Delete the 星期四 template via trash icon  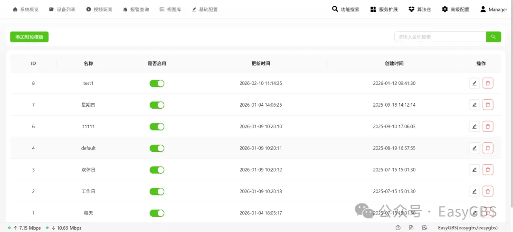tap(488, 105)
